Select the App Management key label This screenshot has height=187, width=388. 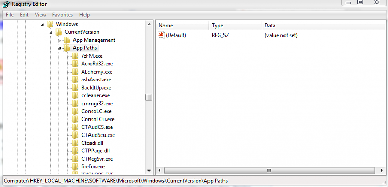[x=94, y=40]
